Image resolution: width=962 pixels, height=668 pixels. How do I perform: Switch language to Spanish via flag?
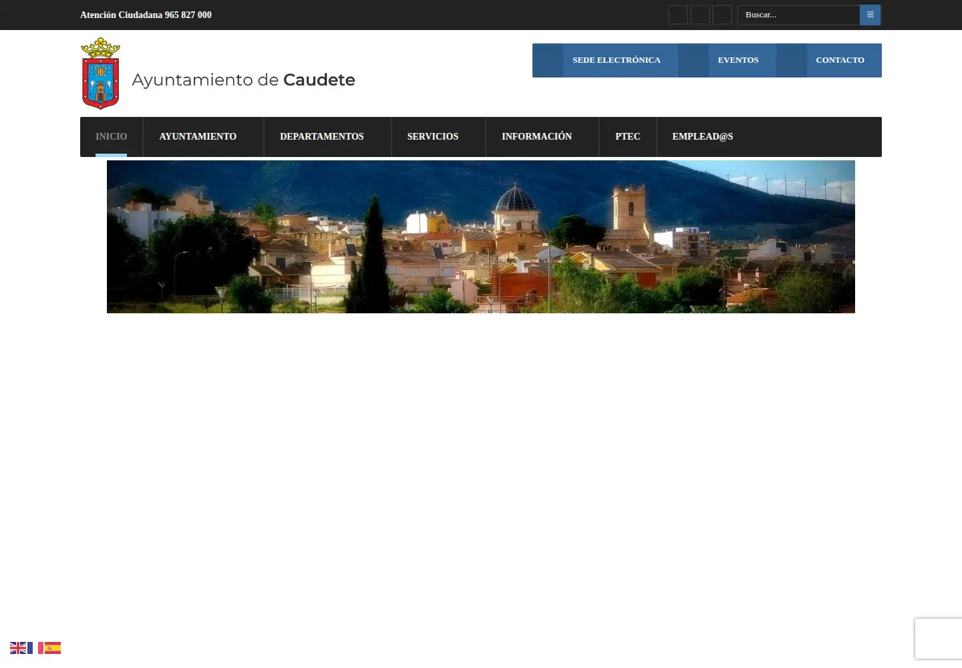click(53, 648)
